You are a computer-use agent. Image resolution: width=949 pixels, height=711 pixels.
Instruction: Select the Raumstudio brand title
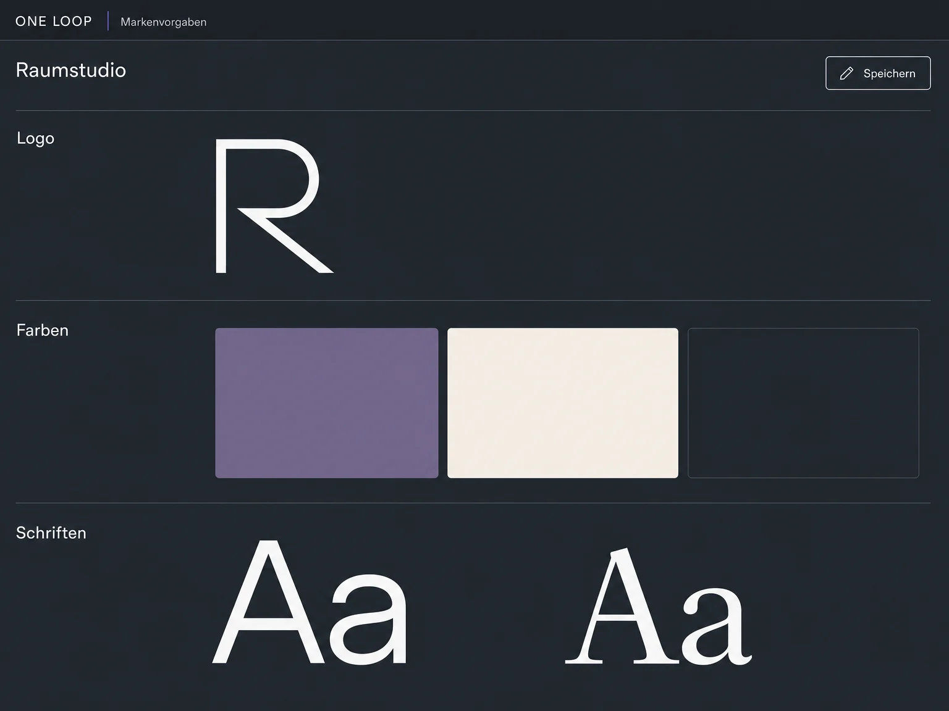click(x=71, y=70)
